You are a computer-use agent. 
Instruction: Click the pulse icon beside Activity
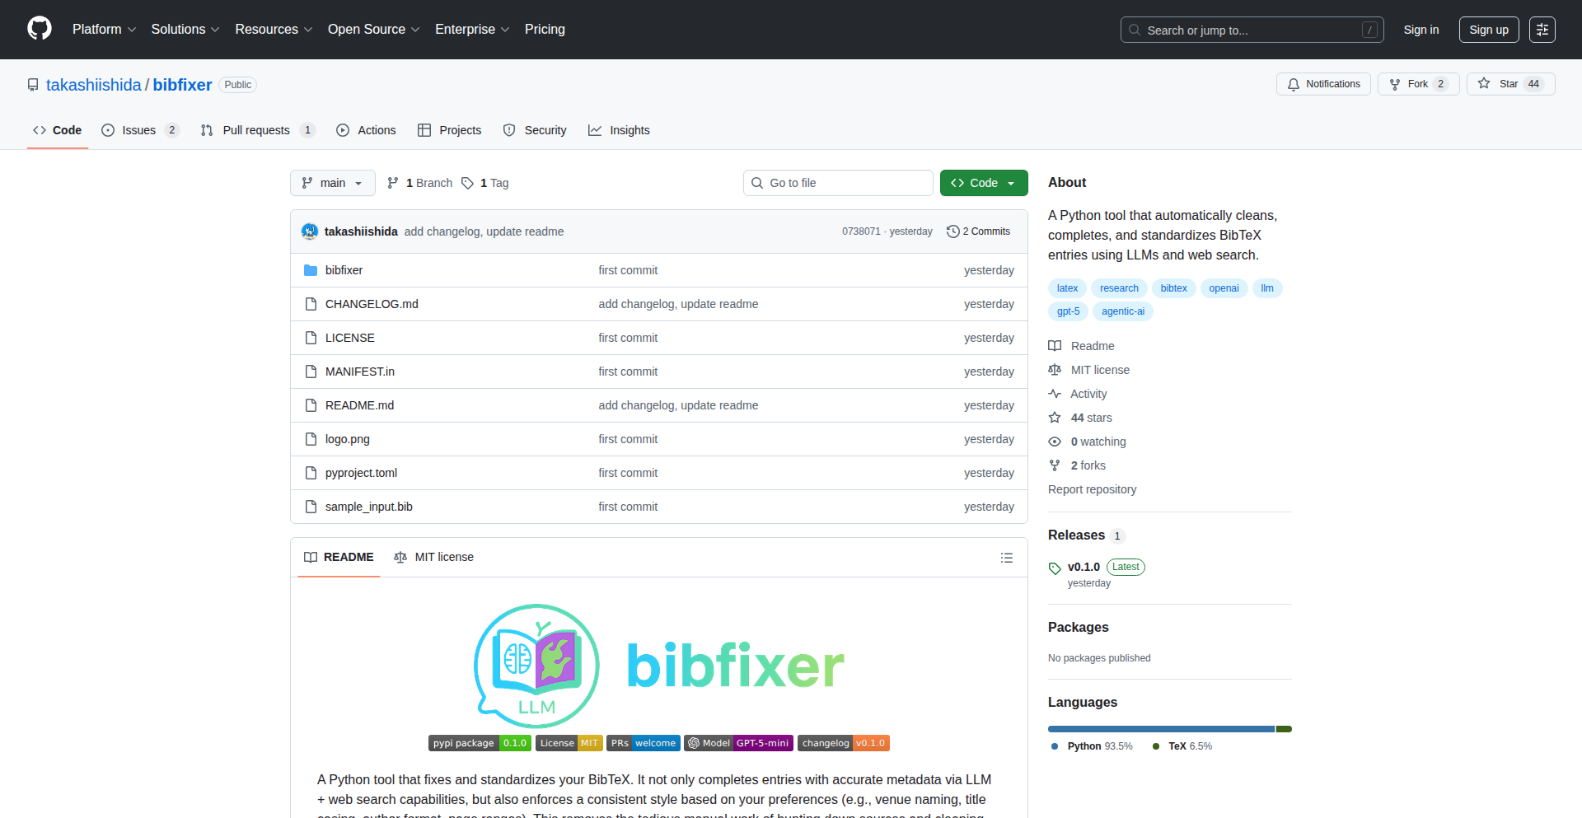(1055, 394)
